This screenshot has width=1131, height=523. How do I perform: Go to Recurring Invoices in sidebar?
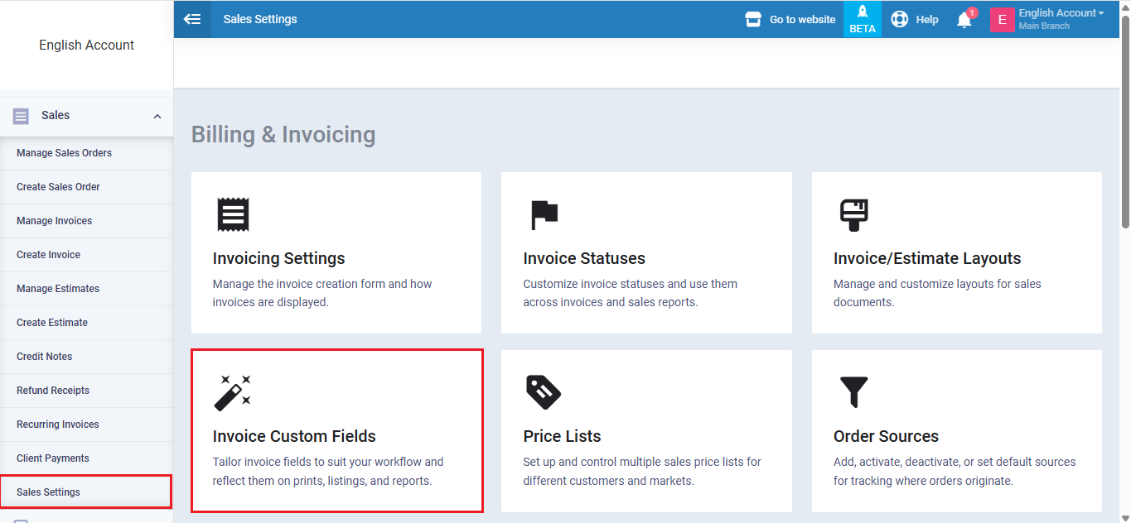(57, 425)
